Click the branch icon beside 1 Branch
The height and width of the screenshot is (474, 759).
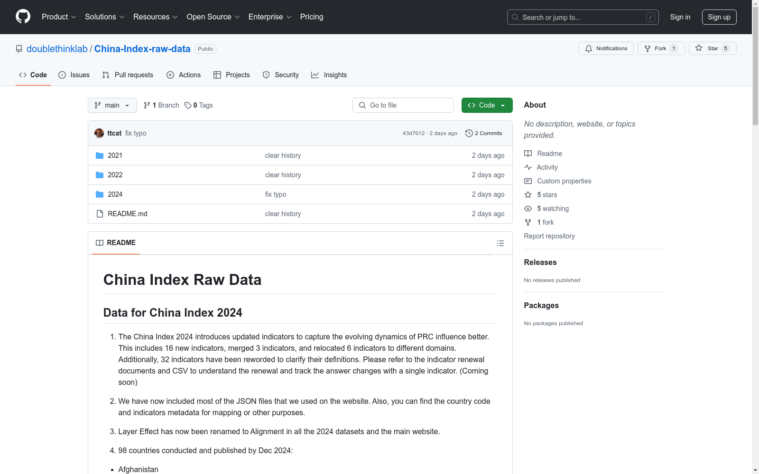(x=147, y=105)
